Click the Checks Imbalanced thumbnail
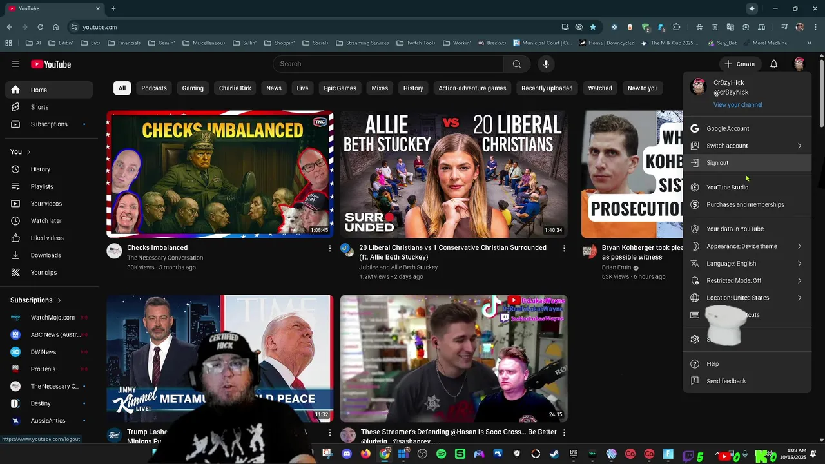The width and height of the screenshot is (825, 464). [220, 174]
